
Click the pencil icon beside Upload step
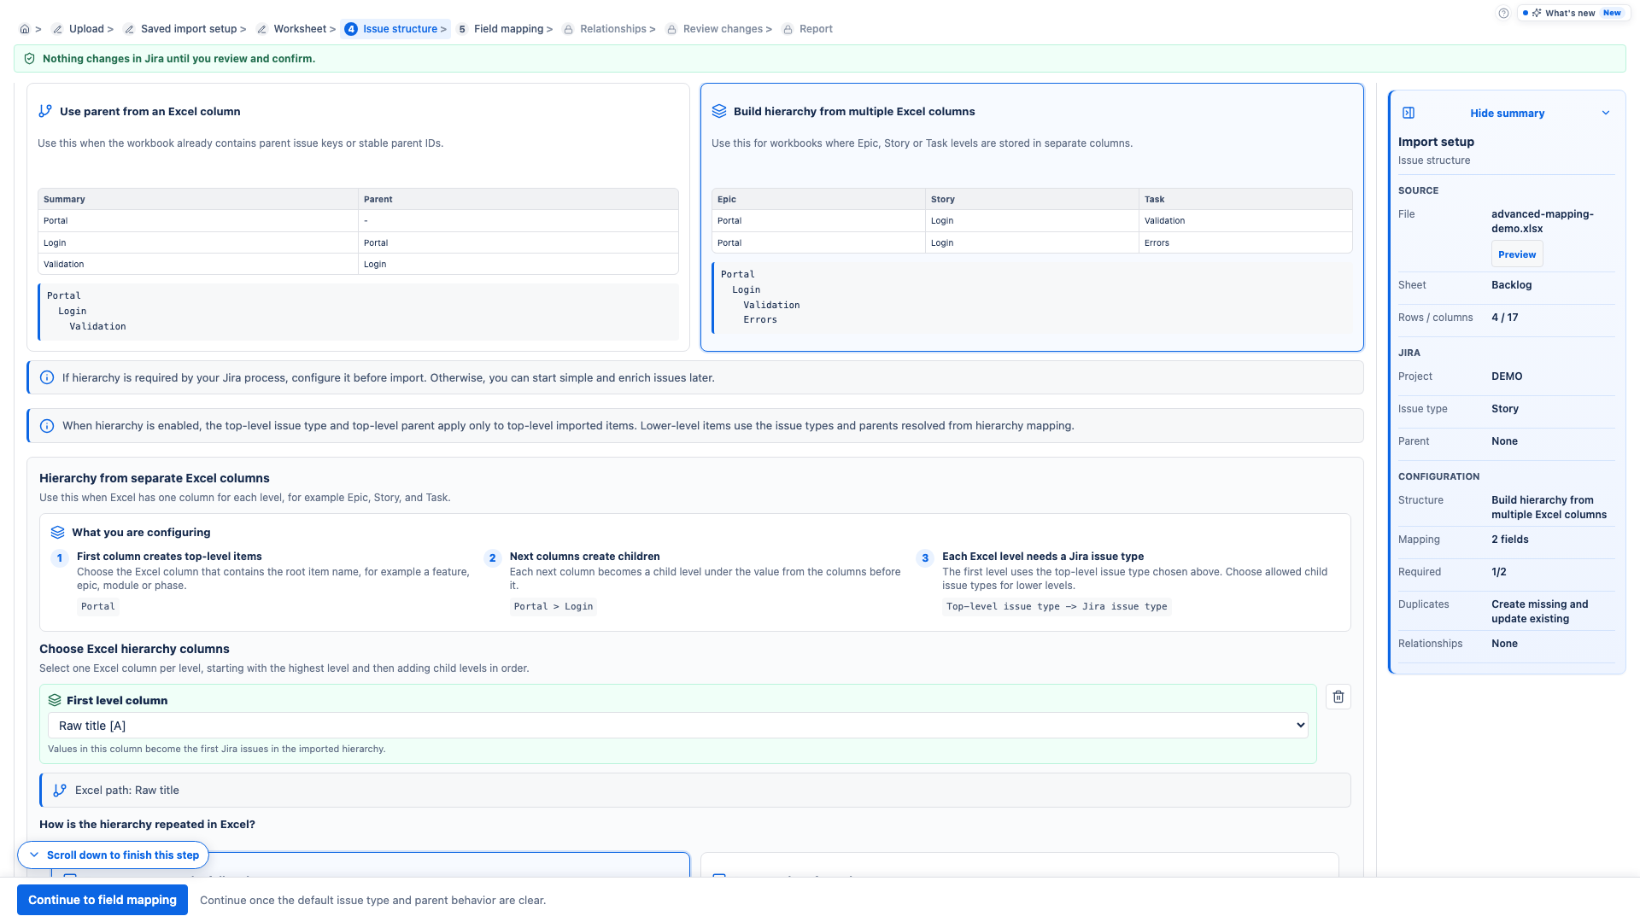[57, 29]
